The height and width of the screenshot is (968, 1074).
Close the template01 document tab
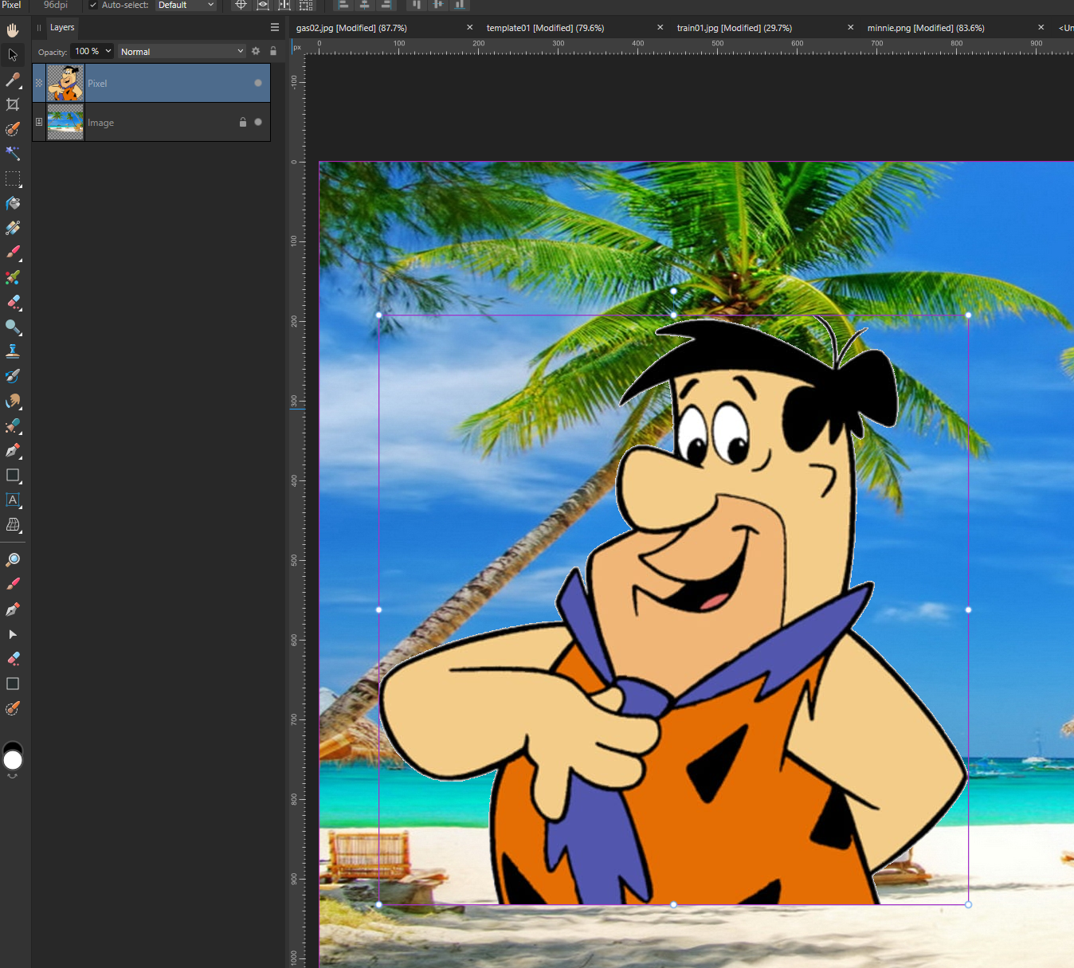pos(660,27)
